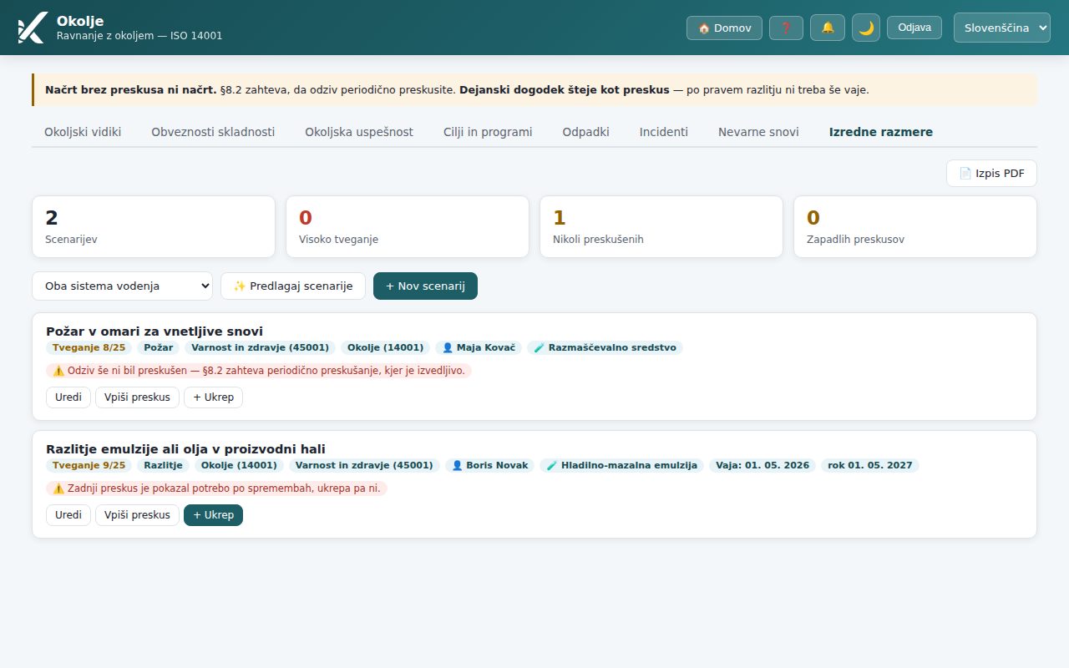Screen dimensions: 1069x668
Task: Click the Tveganje 8/25 risk tag
Action: point(89,347)
